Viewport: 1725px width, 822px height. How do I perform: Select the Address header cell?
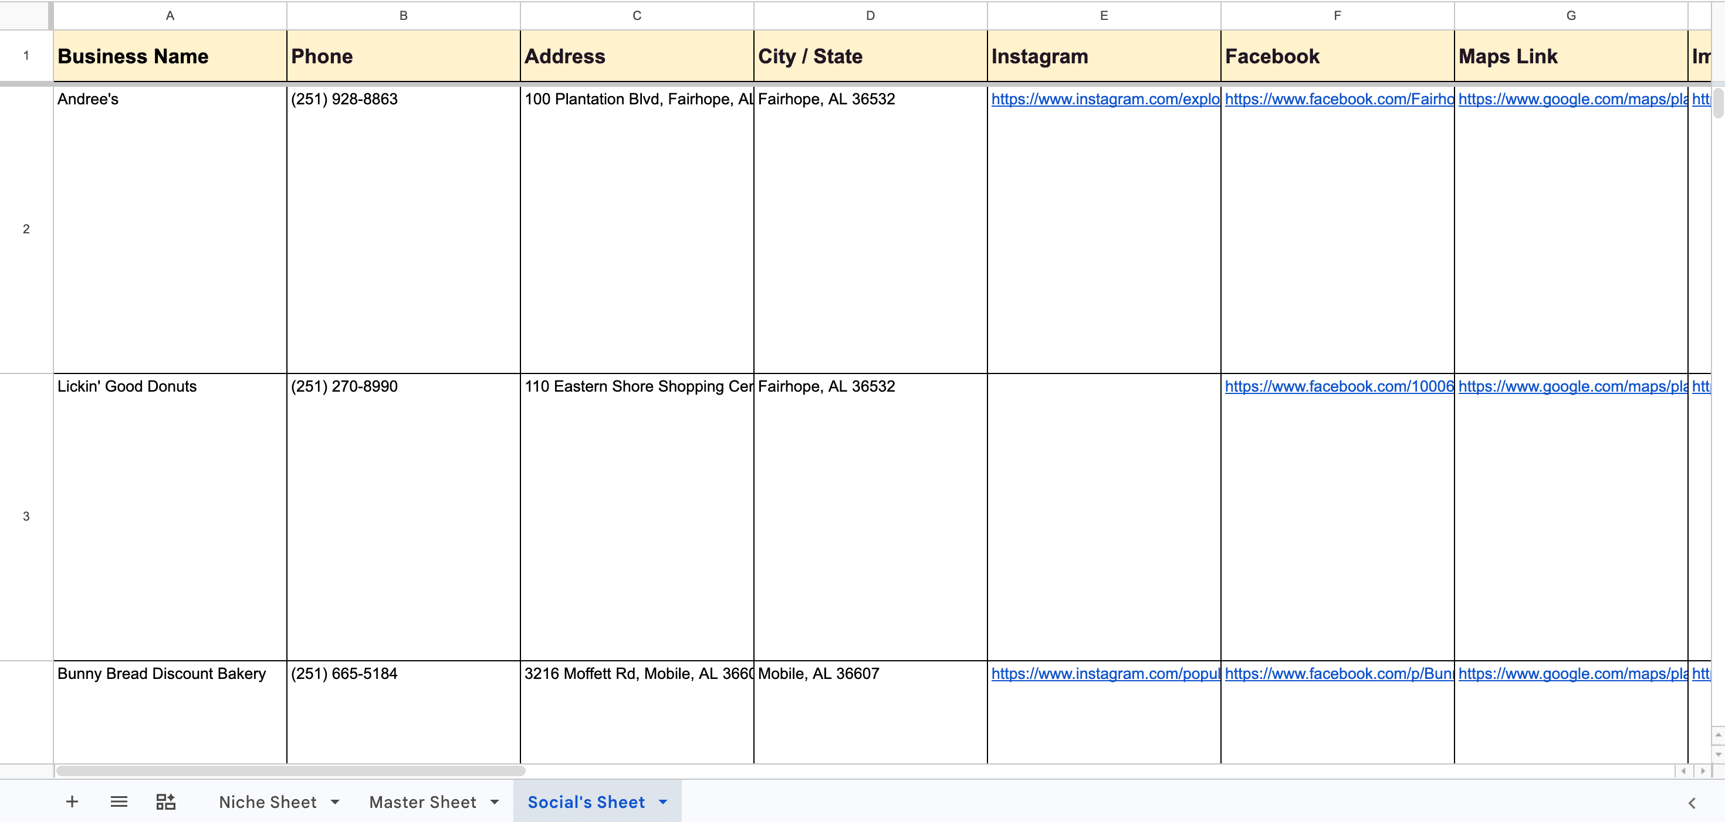pos(637,56)
